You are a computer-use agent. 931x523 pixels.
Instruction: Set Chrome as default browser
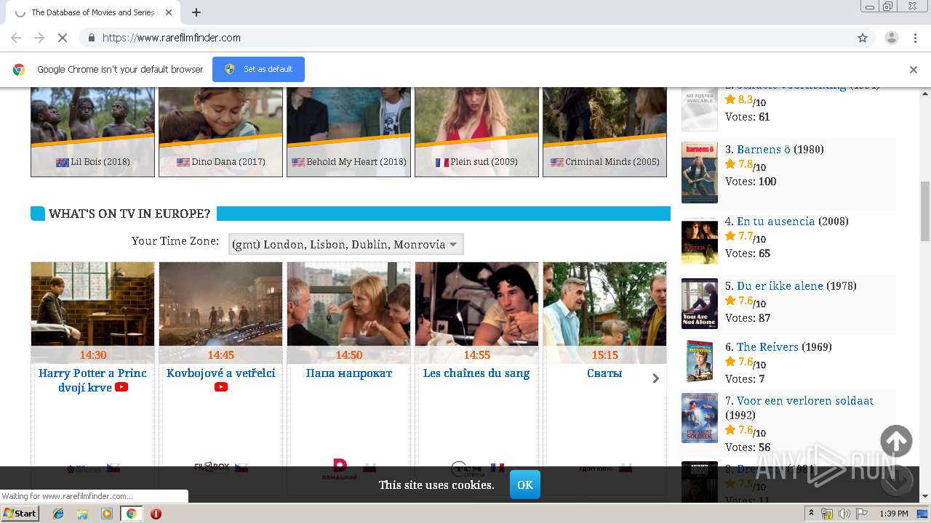click(x=258, y=69)
